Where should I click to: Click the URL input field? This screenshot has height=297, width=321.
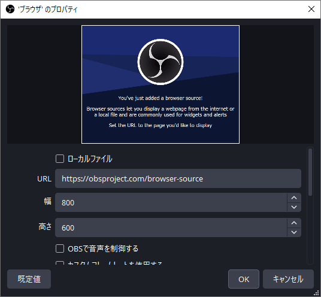(x=178, y=178)
